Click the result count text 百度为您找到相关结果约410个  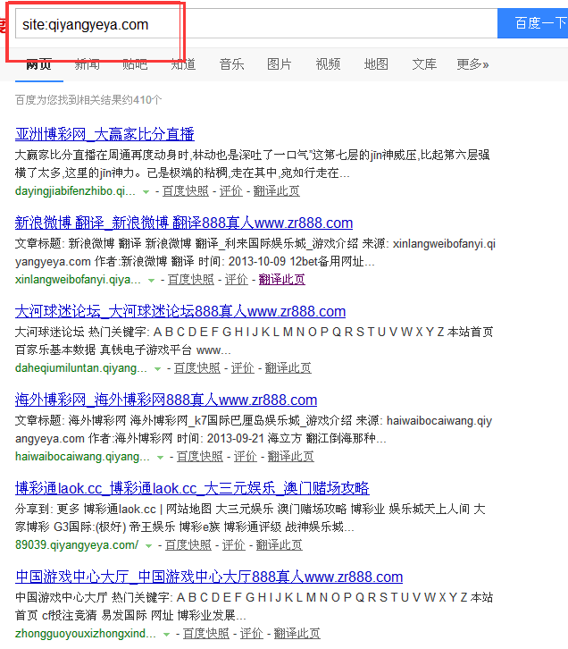coord(88,100)
